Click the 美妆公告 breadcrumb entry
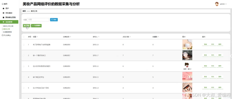The height and width of the screenshot is (99, 232). [34, 11]
